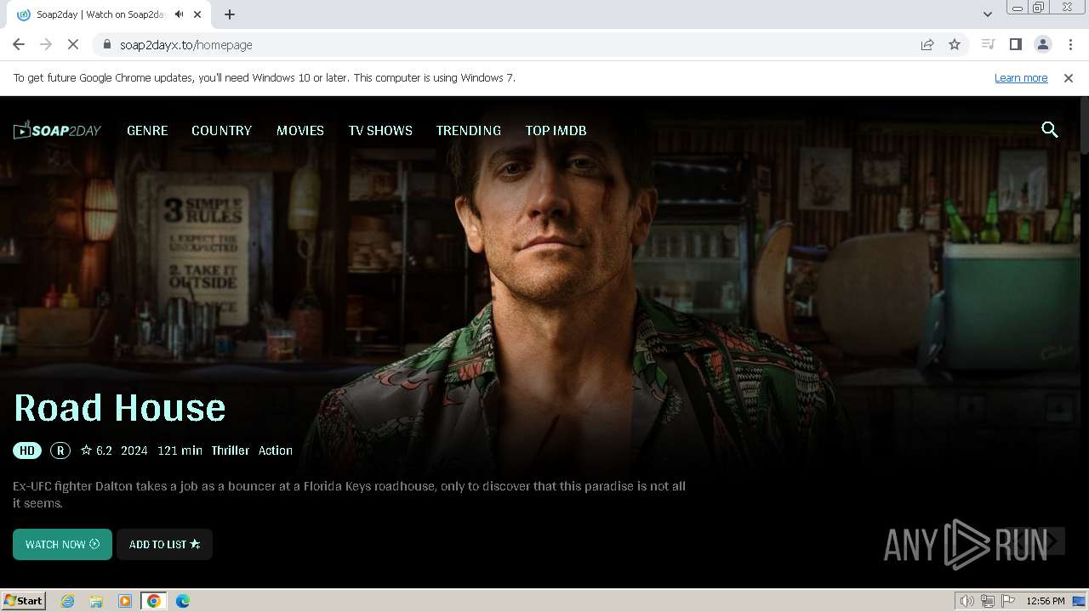Go to MOVIES section

click(300, 130)
